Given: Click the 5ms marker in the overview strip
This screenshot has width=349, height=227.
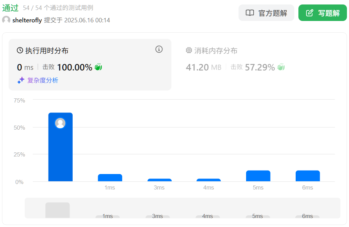Looking at the screenshot, I should (258, 216).
